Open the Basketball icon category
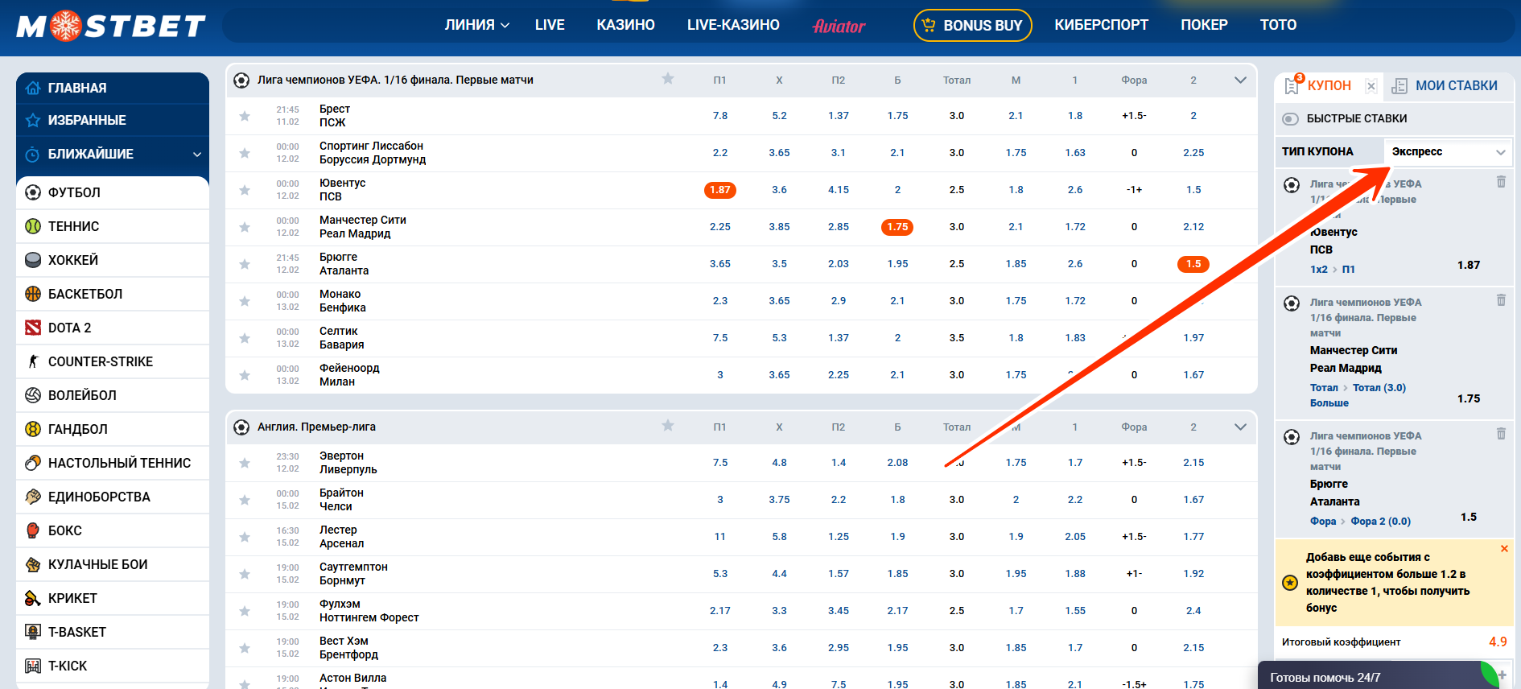1521x689 pixels. click(x=33, y=294)
